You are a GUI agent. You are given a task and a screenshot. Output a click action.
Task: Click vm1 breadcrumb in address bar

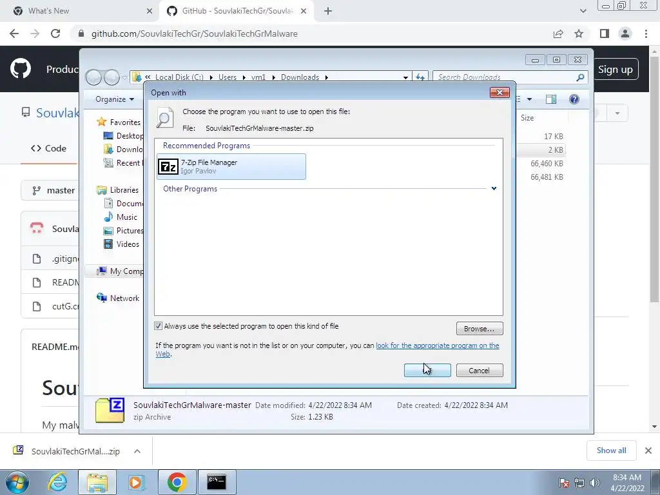coord(258,77)
